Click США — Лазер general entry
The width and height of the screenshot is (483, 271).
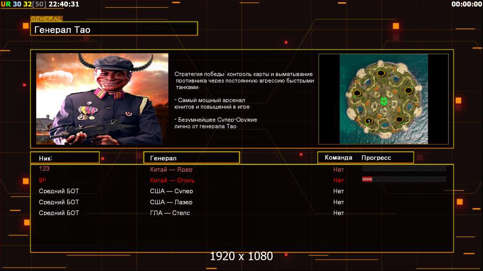tap(171, 202)
